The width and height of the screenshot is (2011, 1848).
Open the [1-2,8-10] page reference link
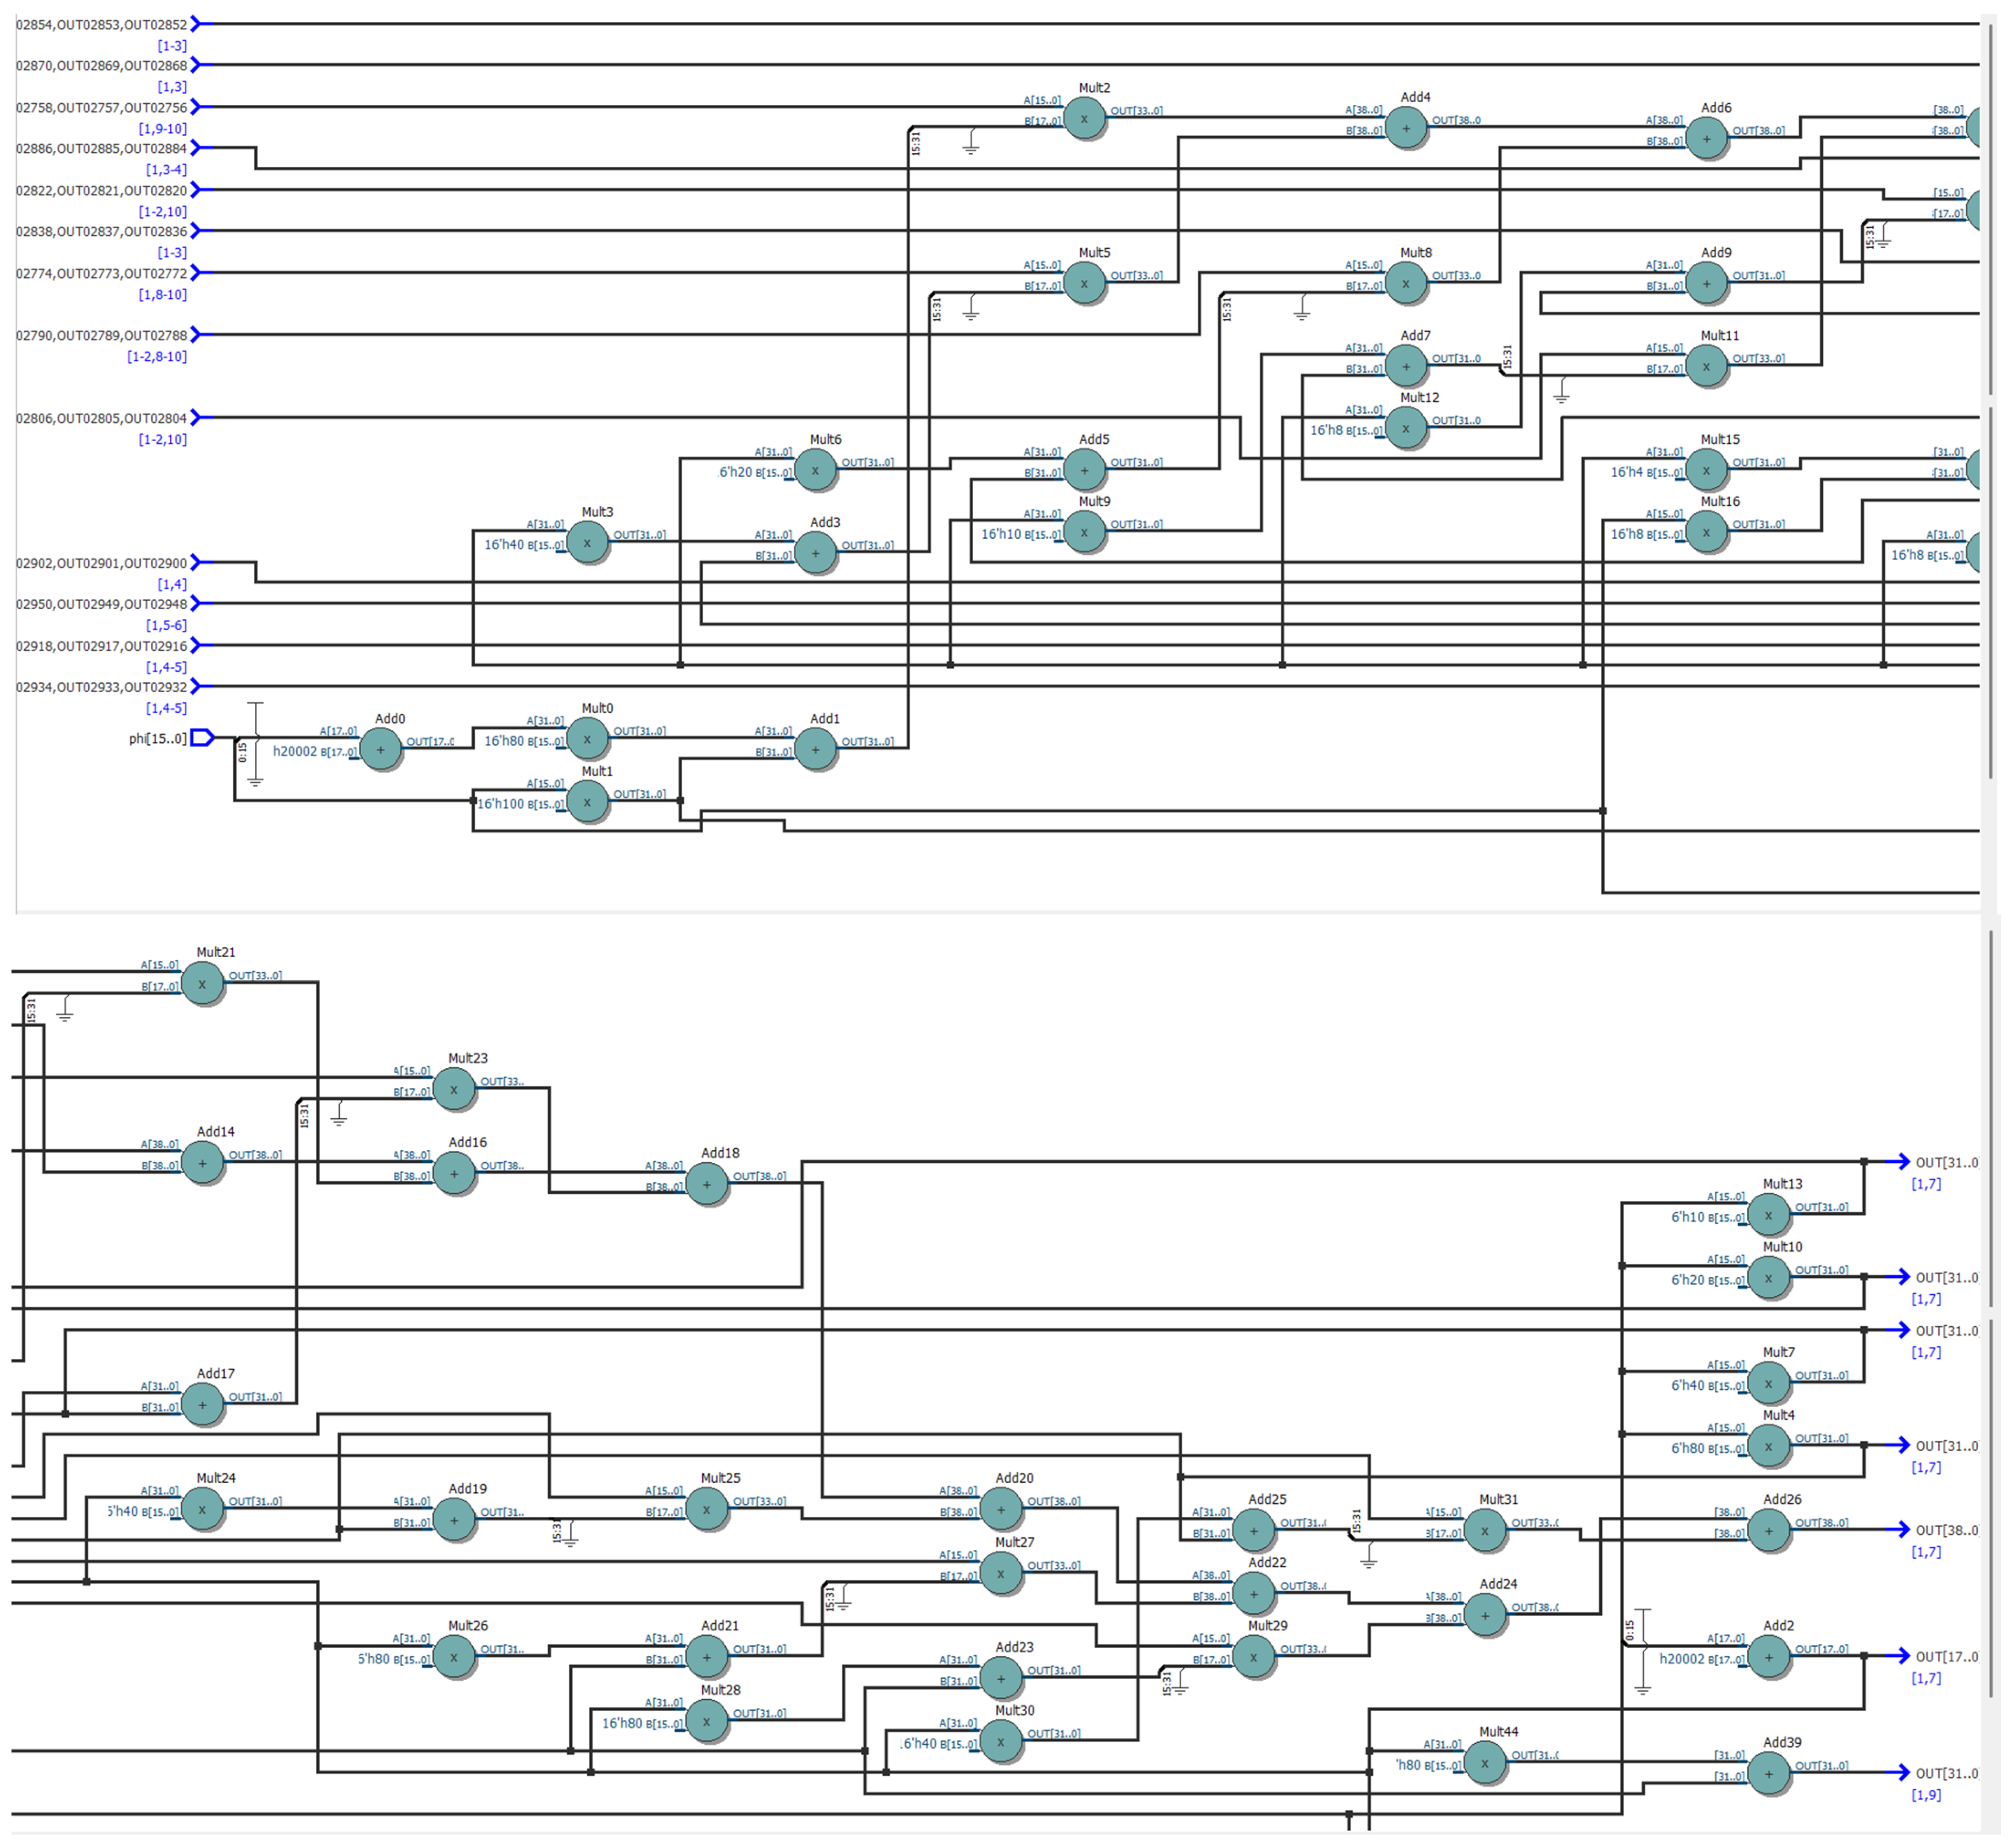(156, 357)
